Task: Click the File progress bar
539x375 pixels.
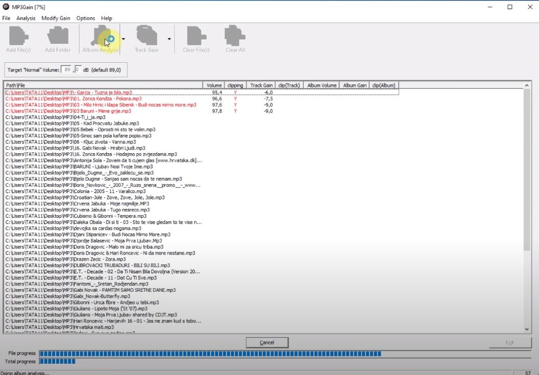Action: (x=285, y=354)
